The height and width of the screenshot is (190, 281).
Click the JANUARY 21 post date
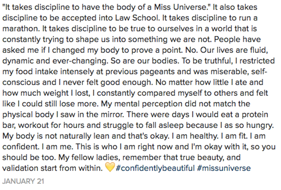[23, 181]
